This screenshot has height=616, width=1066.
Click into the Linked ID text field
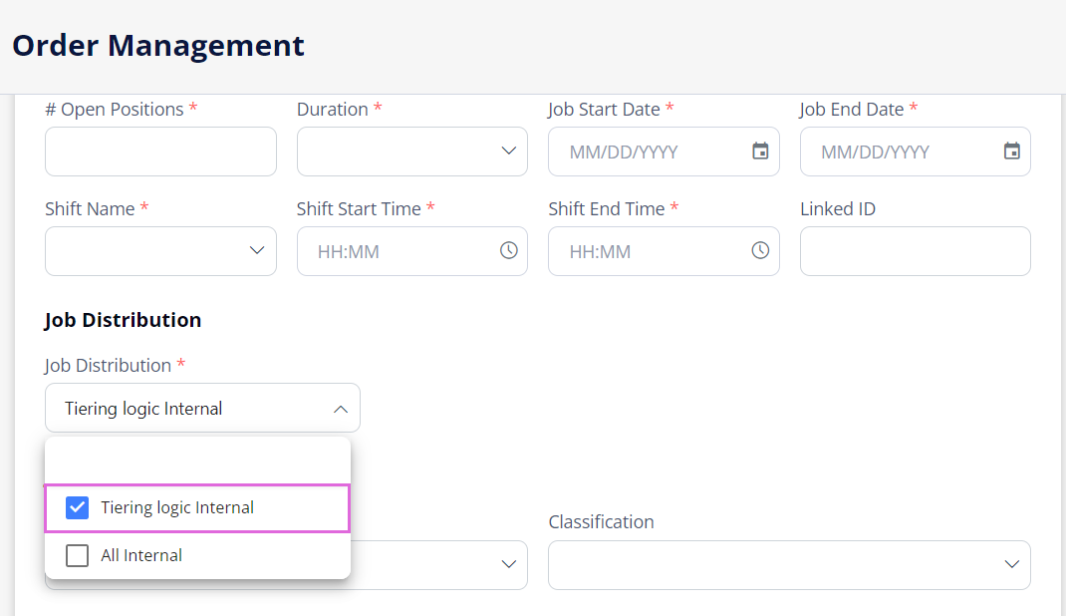point(916,251)
